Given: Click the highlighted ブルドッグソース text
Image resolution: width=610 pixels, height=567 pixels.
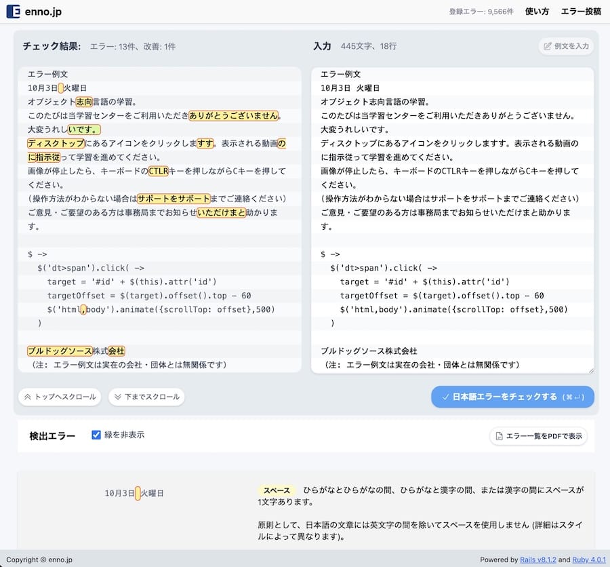Looking at the screenshot, I should tap(60, 351).
